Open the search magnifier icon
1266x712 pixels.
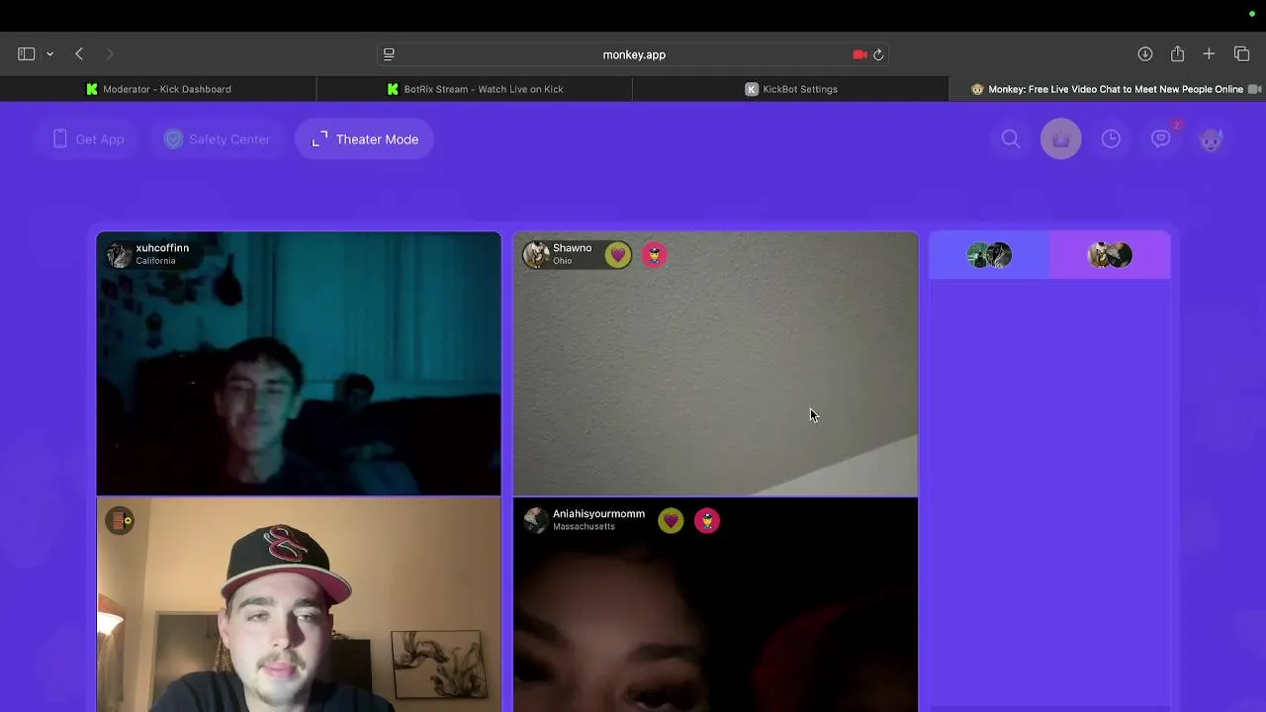point(1011,139)
